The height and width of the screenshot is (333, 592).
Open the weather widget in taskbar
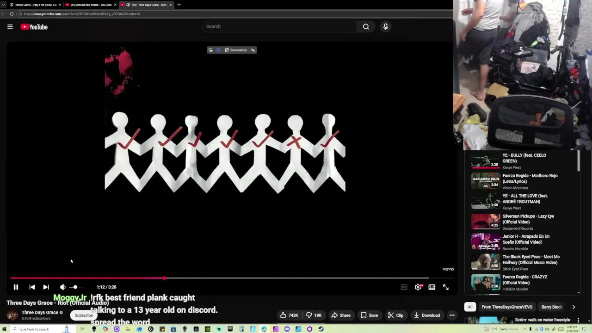[502, 329]
